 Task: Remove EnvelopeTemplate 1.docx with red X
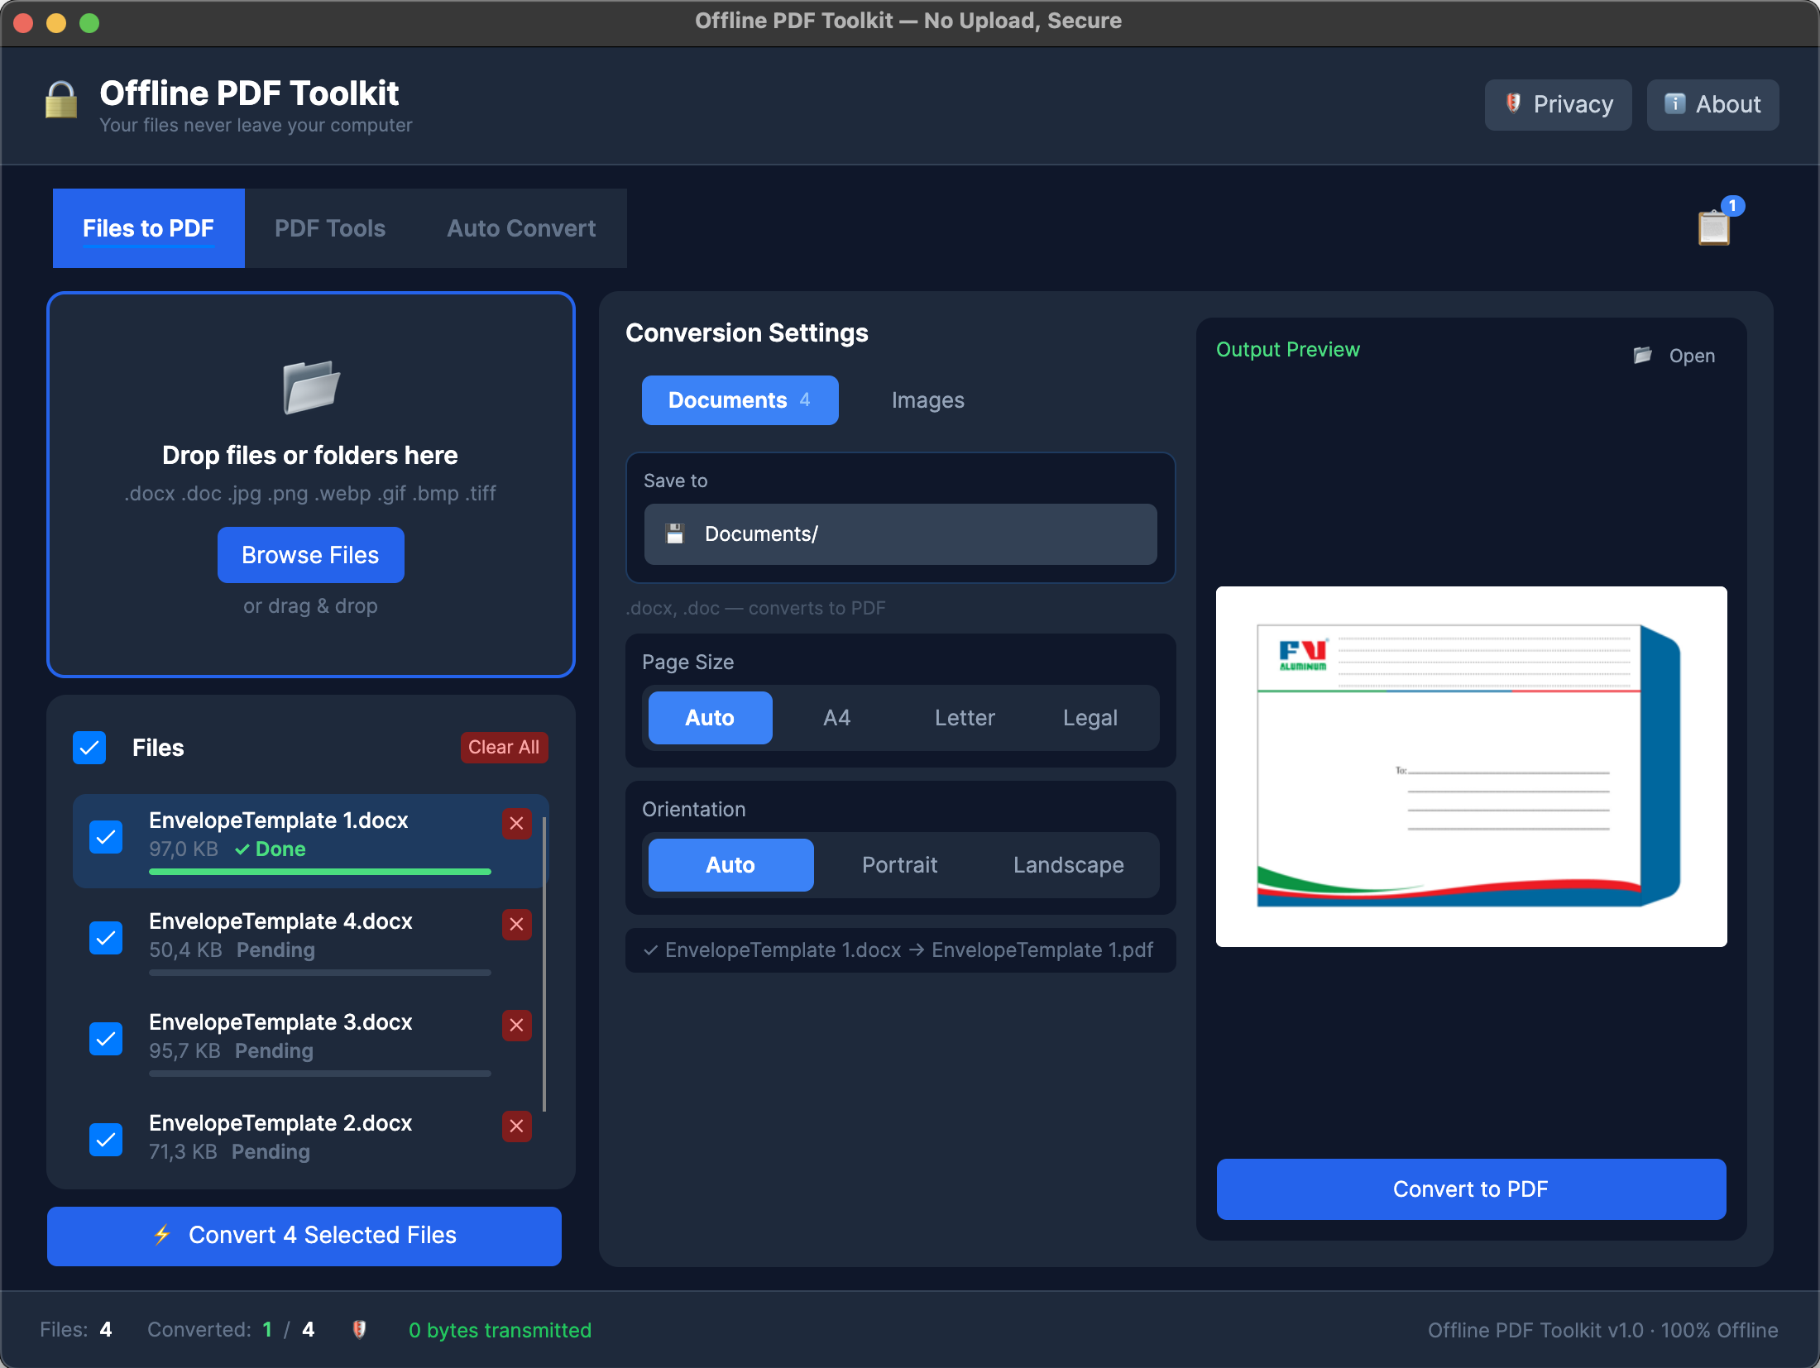click(x=517, y=823)
